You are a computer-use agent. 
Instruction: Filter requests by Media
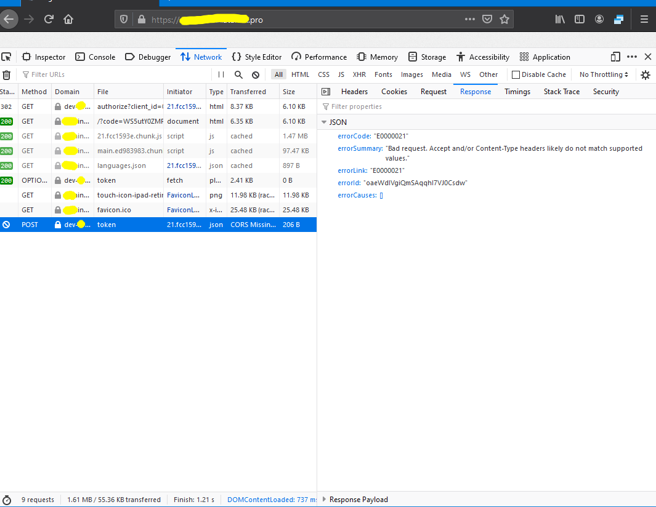pyautogui.click(x=442, y=74)
